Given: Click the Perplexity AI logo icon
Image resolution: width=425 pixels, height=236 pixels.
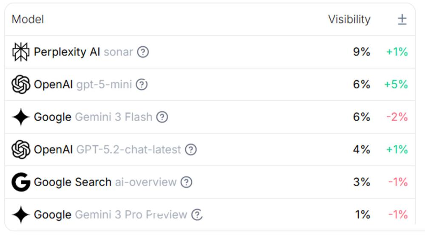Looking at the screenshot, I should pyautogui.click(x=20, y=52).
